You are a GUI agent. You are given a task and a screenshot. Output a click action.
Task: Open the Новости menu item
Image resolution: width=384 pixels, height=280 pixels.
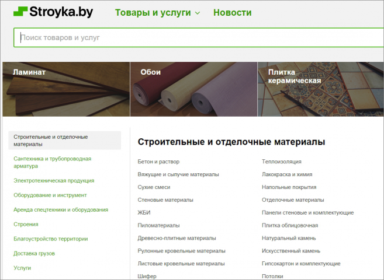[x=233, y=12]
